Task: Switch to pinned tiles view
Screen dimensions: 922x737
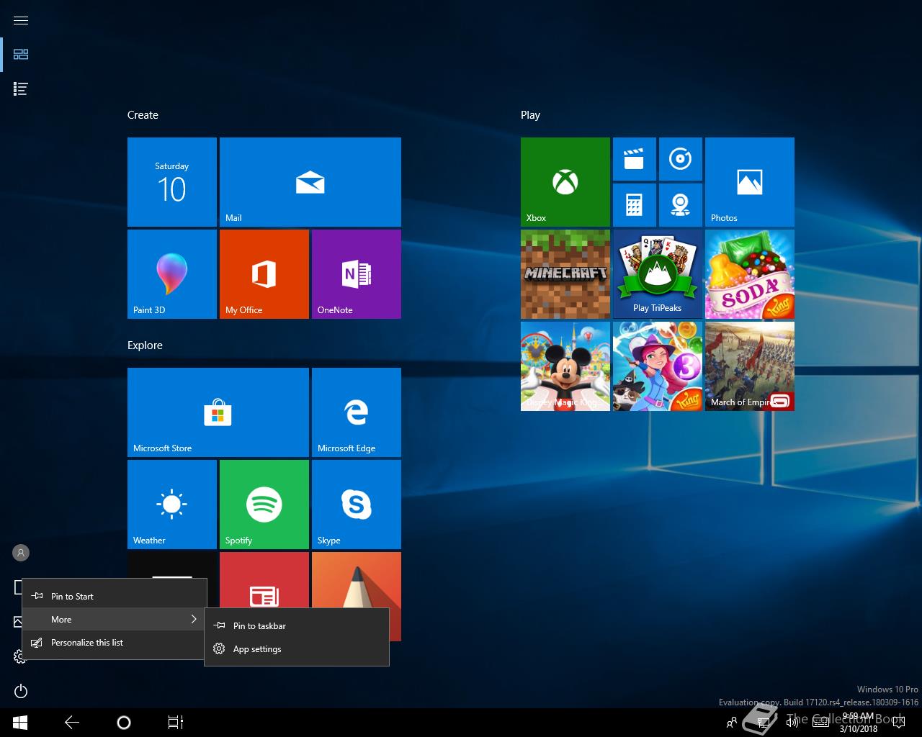Action: [21, 54]
